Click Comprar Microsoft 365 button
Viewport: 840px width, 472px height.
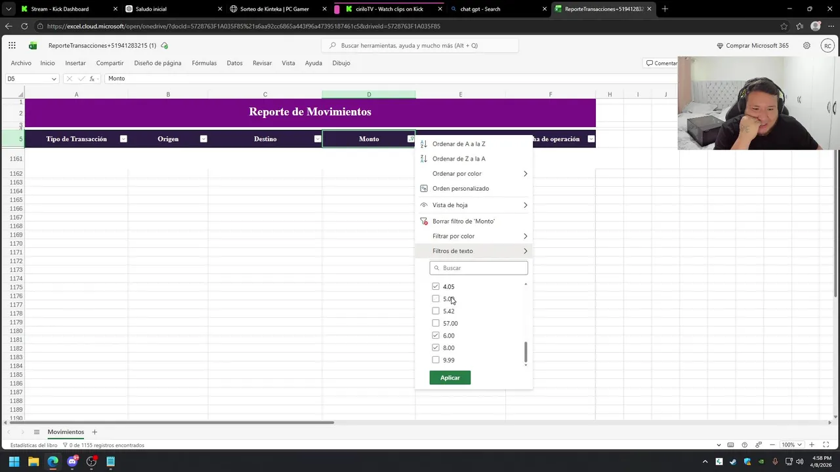click(753, 46)
